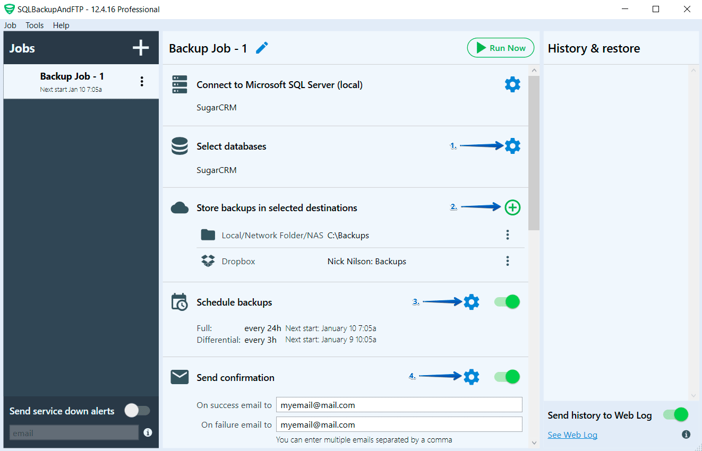Click the calendar clock schedule icon
This screenshot has width=702, height=451.
tap(179, 302)
